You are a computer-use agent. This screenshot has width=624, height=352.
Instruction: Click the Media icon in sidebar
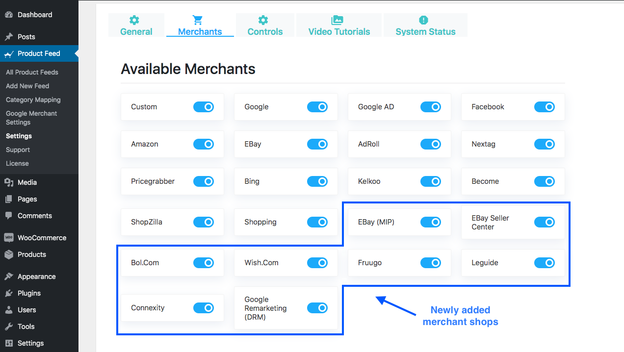point(9,182)
